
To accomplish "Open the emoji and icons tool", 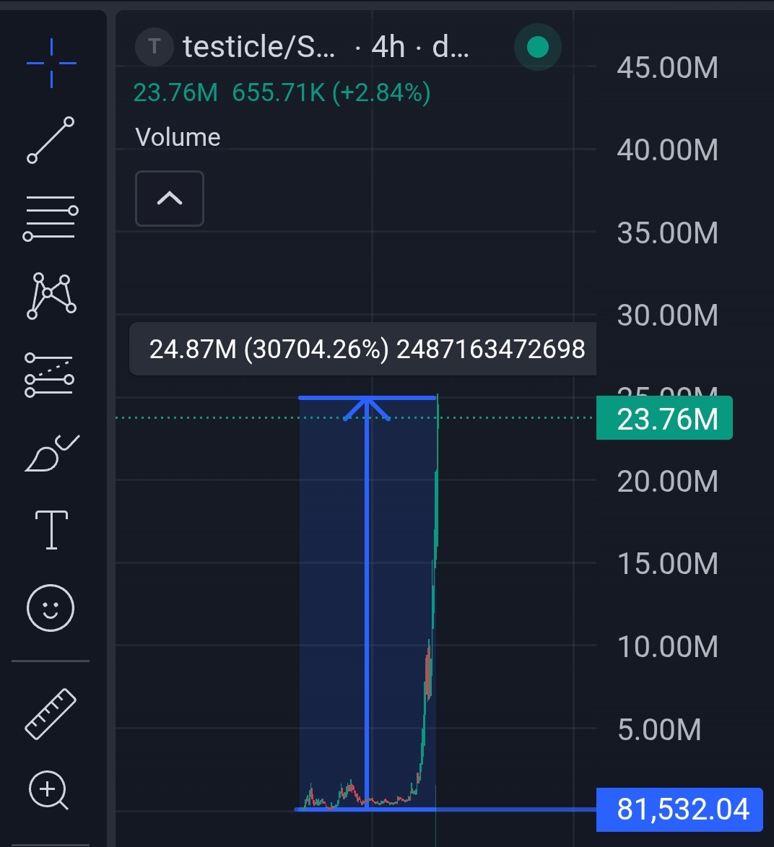I will [51, 608].
